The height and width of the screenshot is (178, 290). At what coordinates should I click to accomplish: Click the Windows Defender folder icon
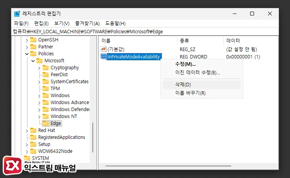[46, 110]
